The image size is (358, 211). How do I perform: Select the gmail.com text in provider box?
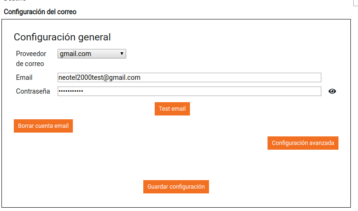75,54
